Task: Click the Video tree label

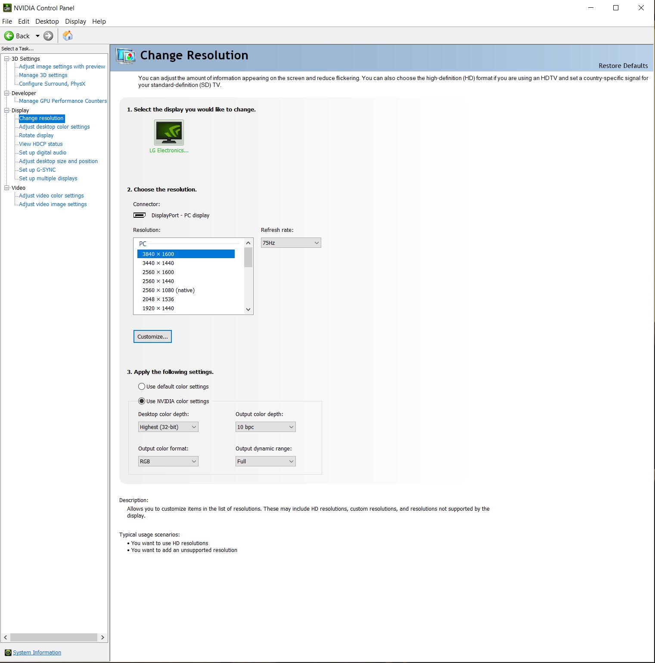Action: (19, 188)
